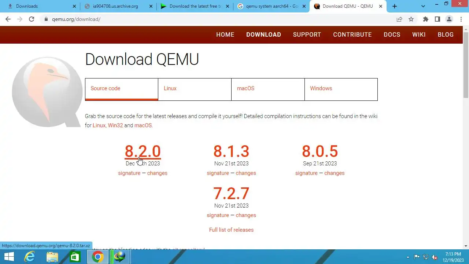Open CONTRIBUTE in site navigation
The image size is (469, 264).
click(352, 34)
